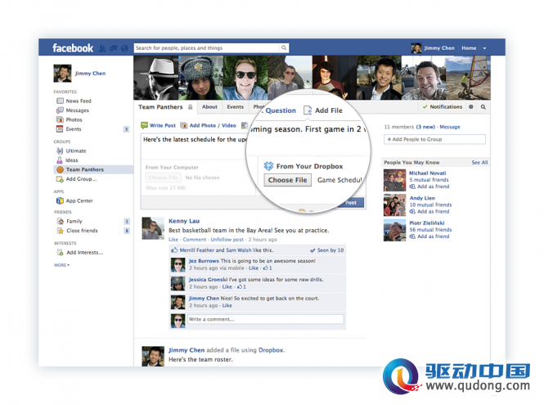
Task: Switch to the Events tab
Action: [x=236, y=107]
